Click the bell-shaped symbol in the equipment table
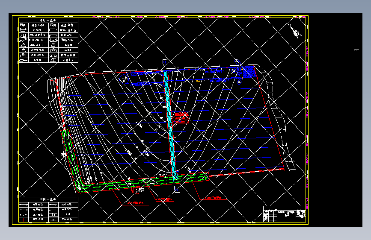The image size is (371, 240). (x=23, y=50)
